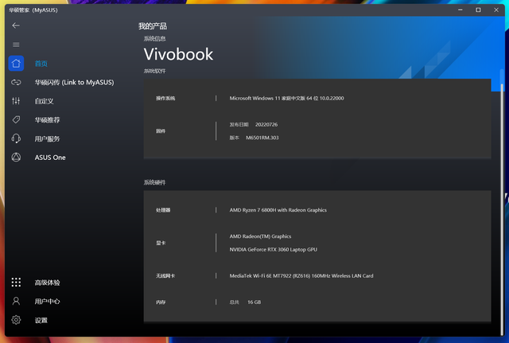Screen dimensions: 509x343
Task: Click the firmware version M6501RM.303
Action: click(x=262, y=138)
